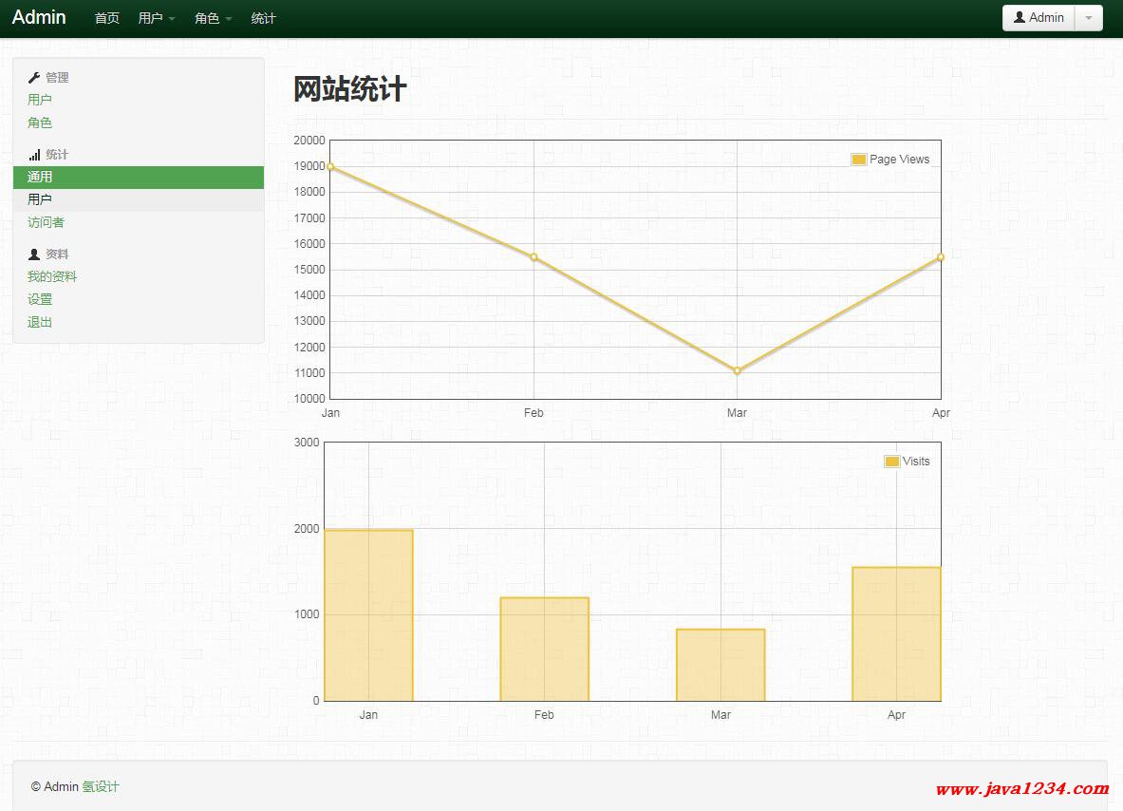Image resolution: width=1123 pixels, height=811 pixels.
Task: Click the Page Views legend label
Action: pos(900,159)
